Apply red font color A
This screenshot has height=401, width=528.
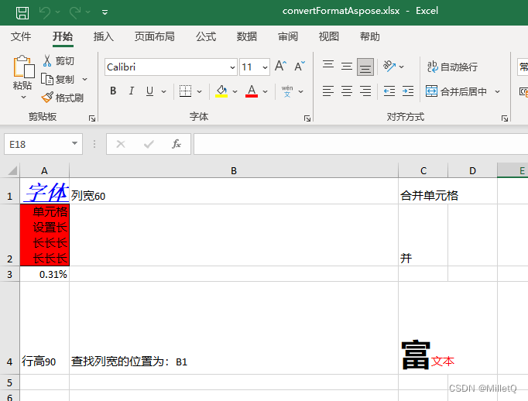[x=252, y=91]
